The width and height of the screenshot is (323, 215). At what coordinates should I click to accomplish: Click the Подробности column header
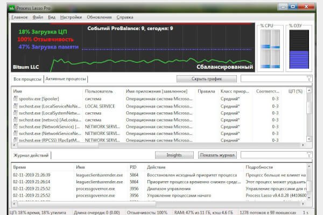[x=275, y=167]
